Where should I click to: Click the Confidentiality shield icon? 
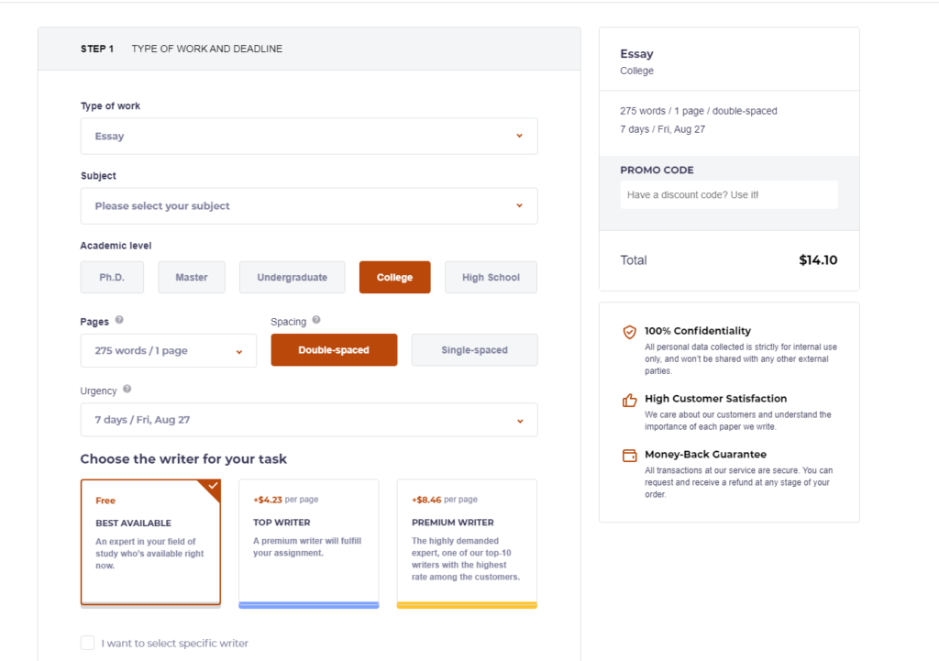click(629, 332)
